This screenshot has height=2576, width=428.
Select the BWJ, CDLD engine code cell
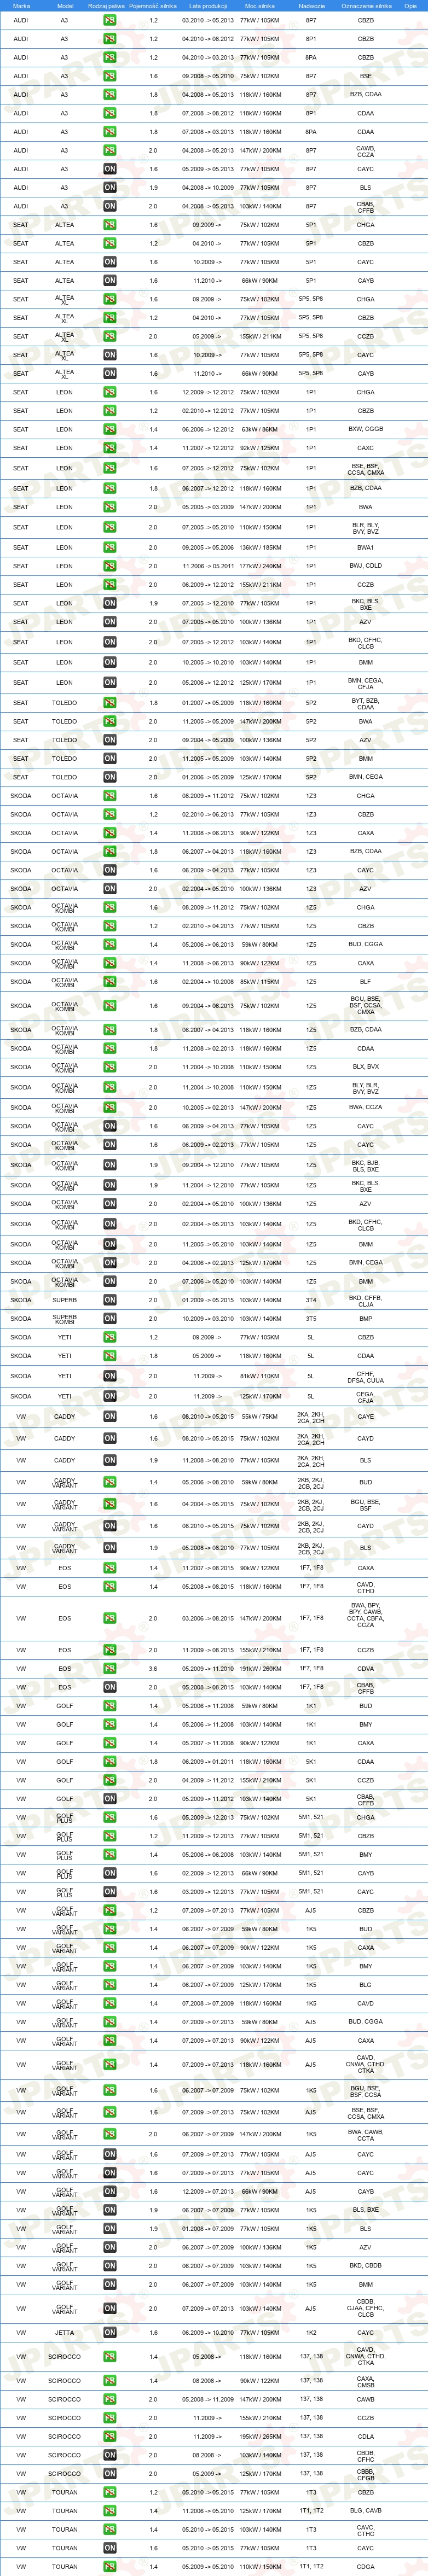[x=366, y=566]
